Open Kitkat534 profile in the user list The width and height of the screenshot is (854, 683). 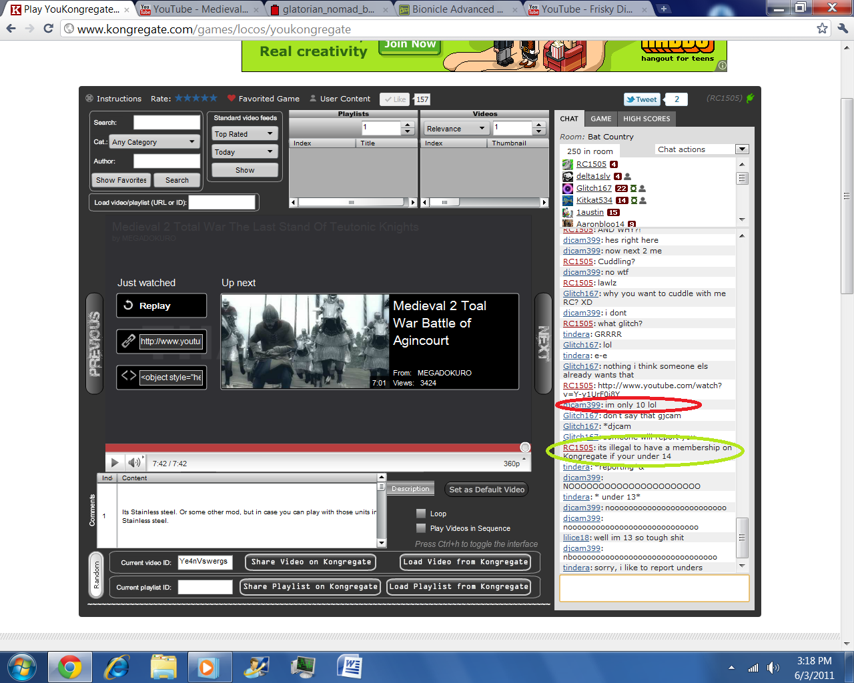[594, 200]
